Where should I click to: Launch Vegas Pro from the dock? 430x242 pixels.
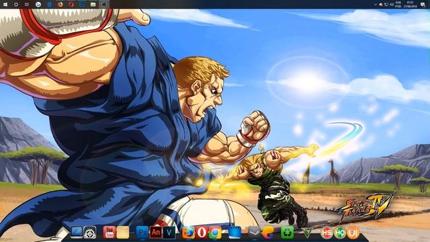(x=169, y=233)
